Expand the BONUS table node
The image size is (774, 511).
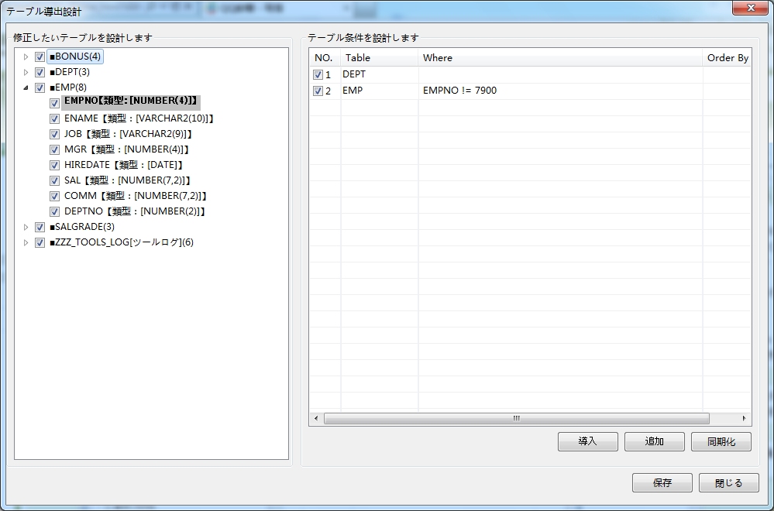[x=26, y=57]
